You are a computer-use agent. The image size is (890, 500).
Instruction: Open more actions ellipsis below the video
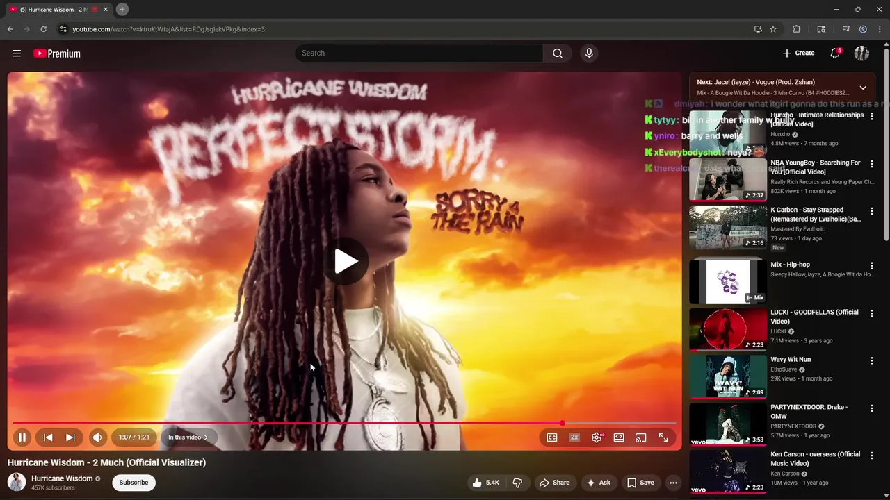[673, 483]
